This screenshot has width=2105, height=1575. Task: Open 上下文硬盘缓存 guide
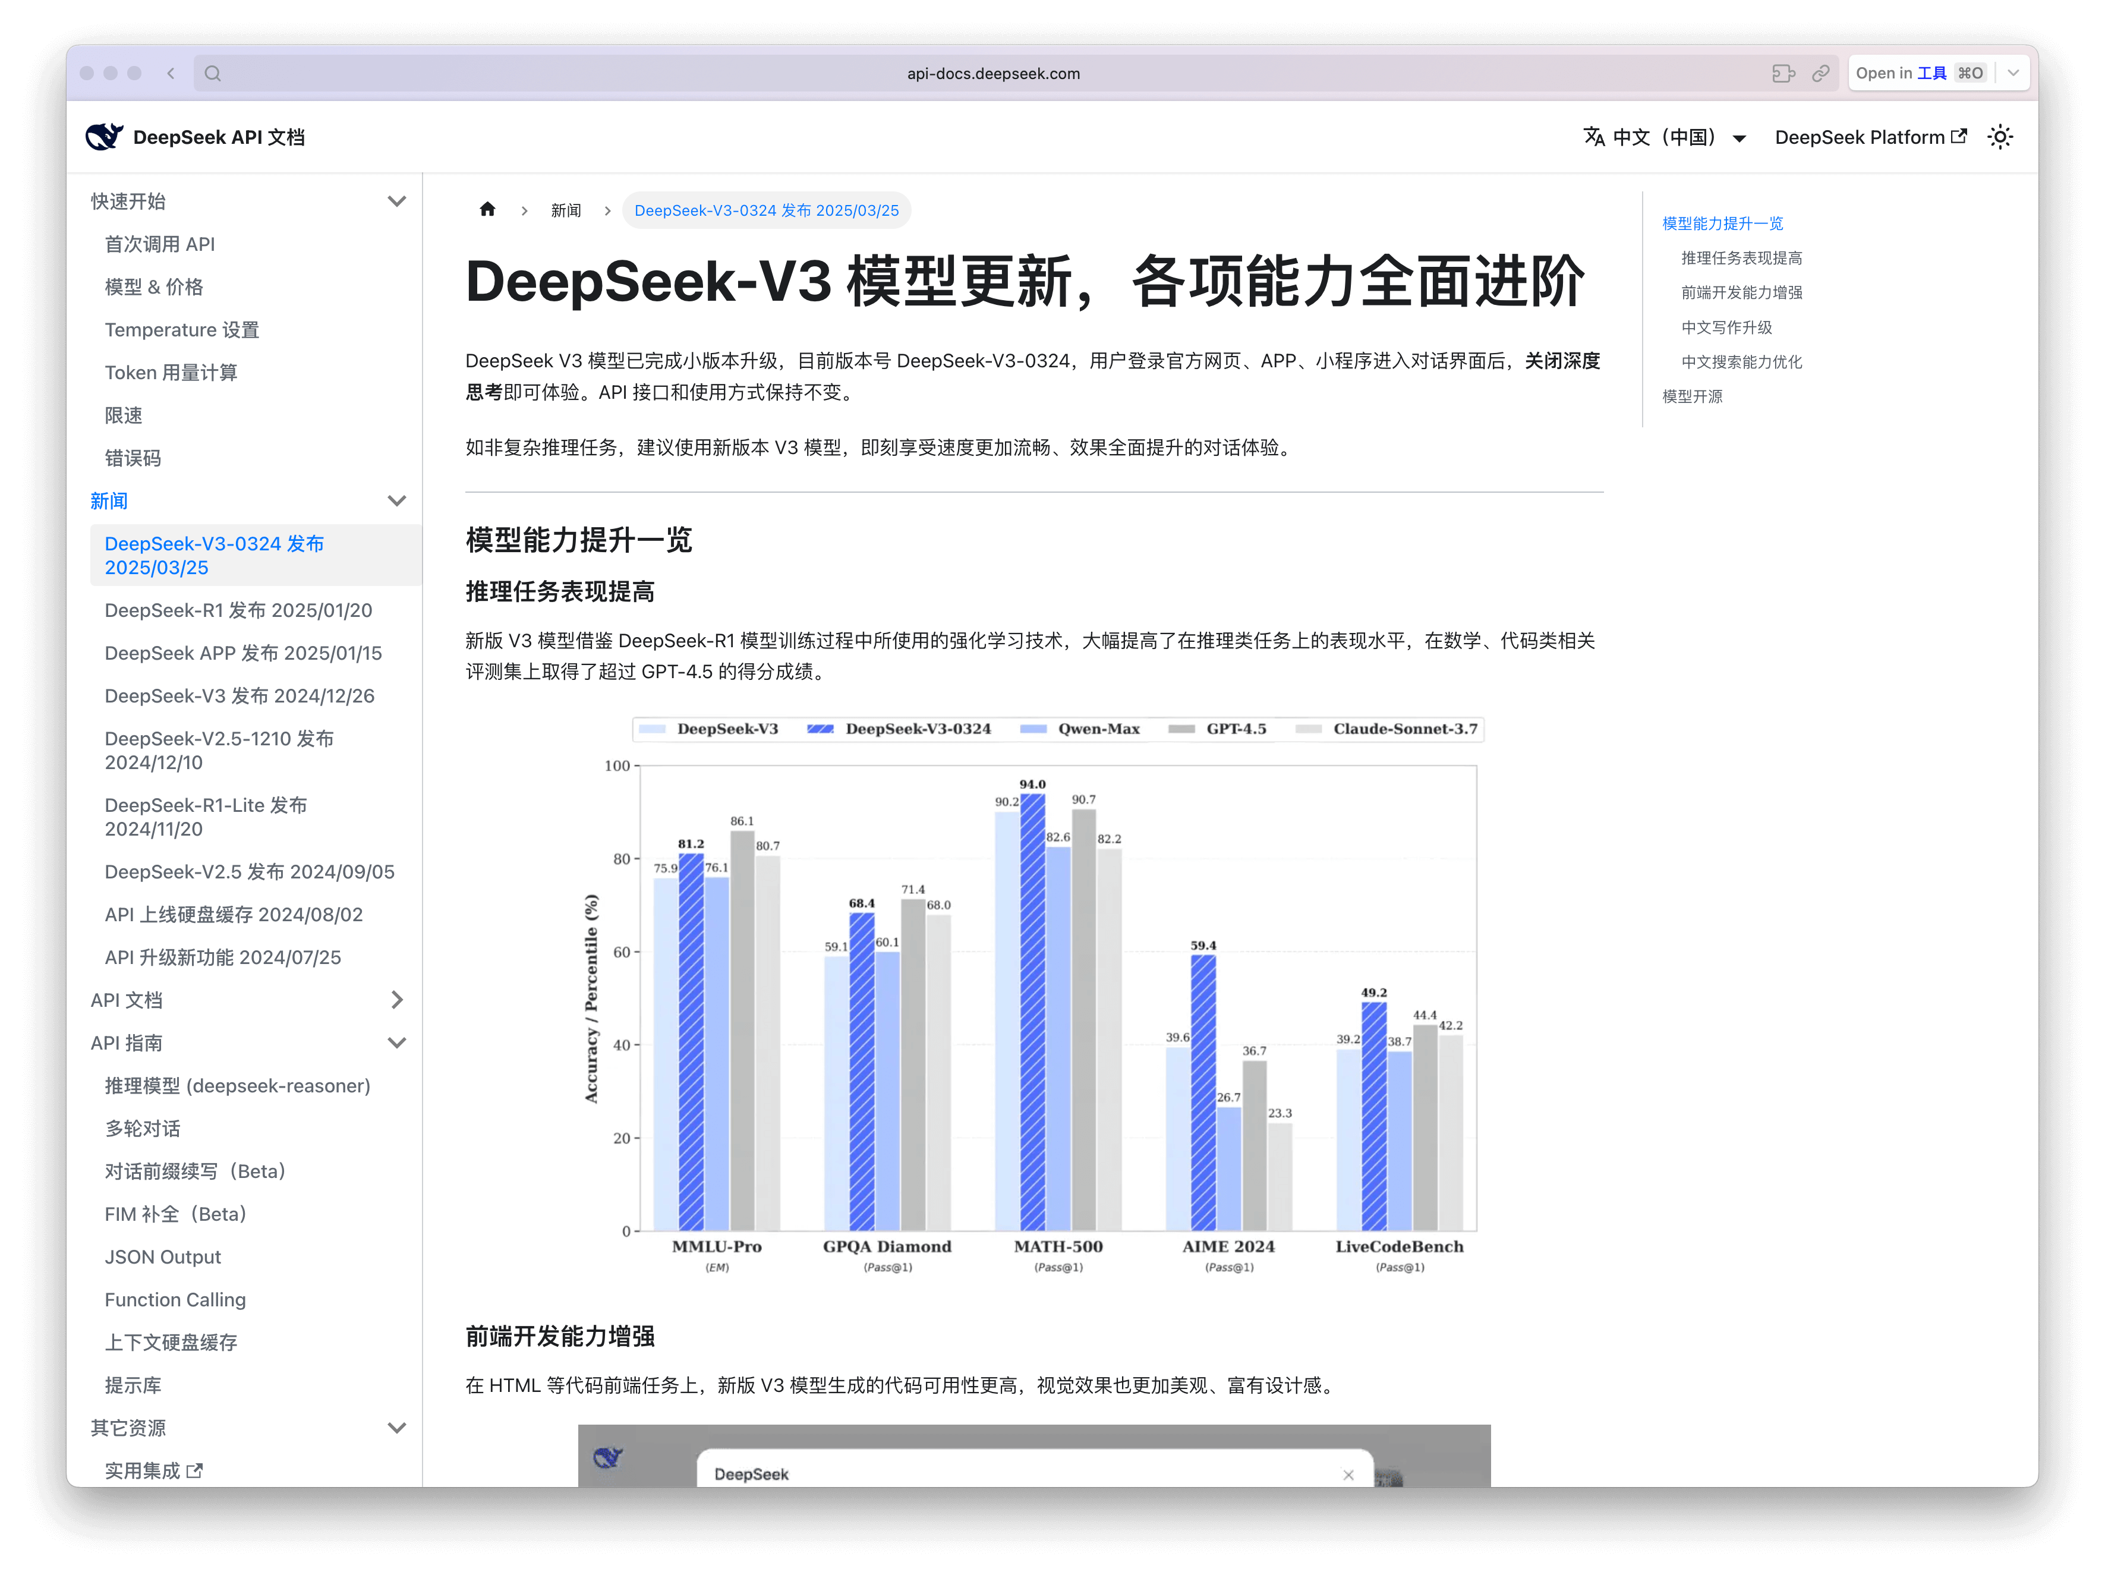171,1343
